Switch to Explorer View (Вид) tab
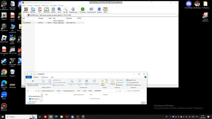The height and width of the screenshot is (119, 212). (x=52, y=77)
